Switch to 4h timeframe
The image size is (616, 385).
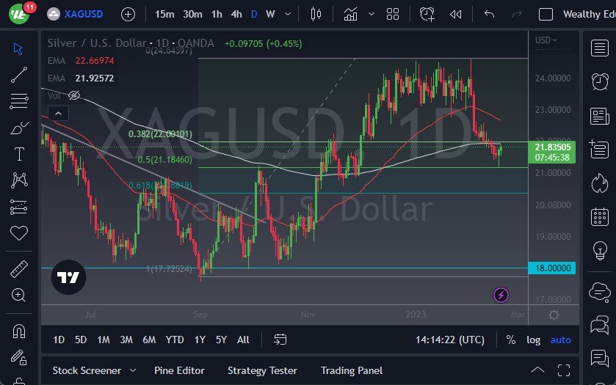[236, 15]
